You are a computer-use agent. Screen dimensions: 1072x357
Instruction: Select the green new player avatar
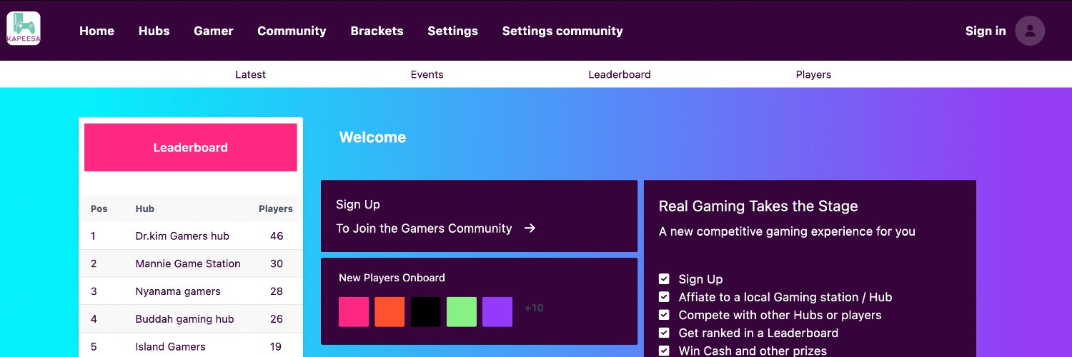click(x=462, y=312)
